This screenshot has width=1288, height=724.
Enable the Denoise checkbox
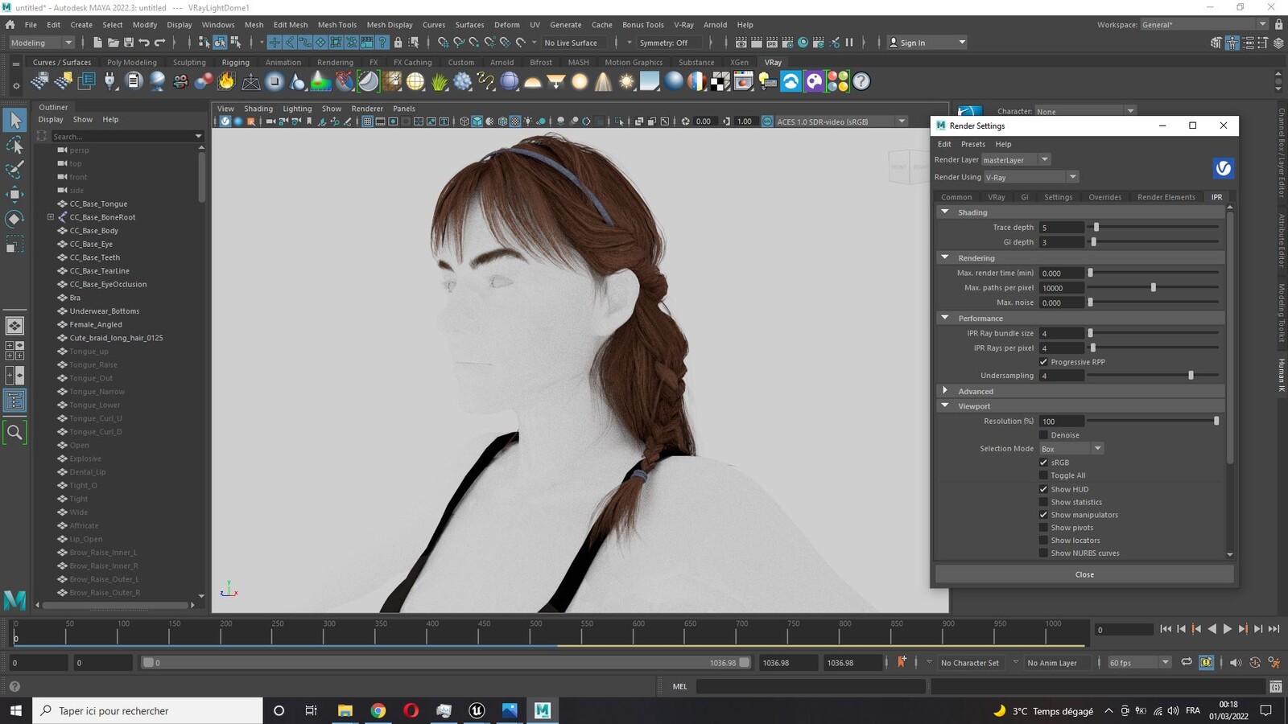click(1043, 435)
